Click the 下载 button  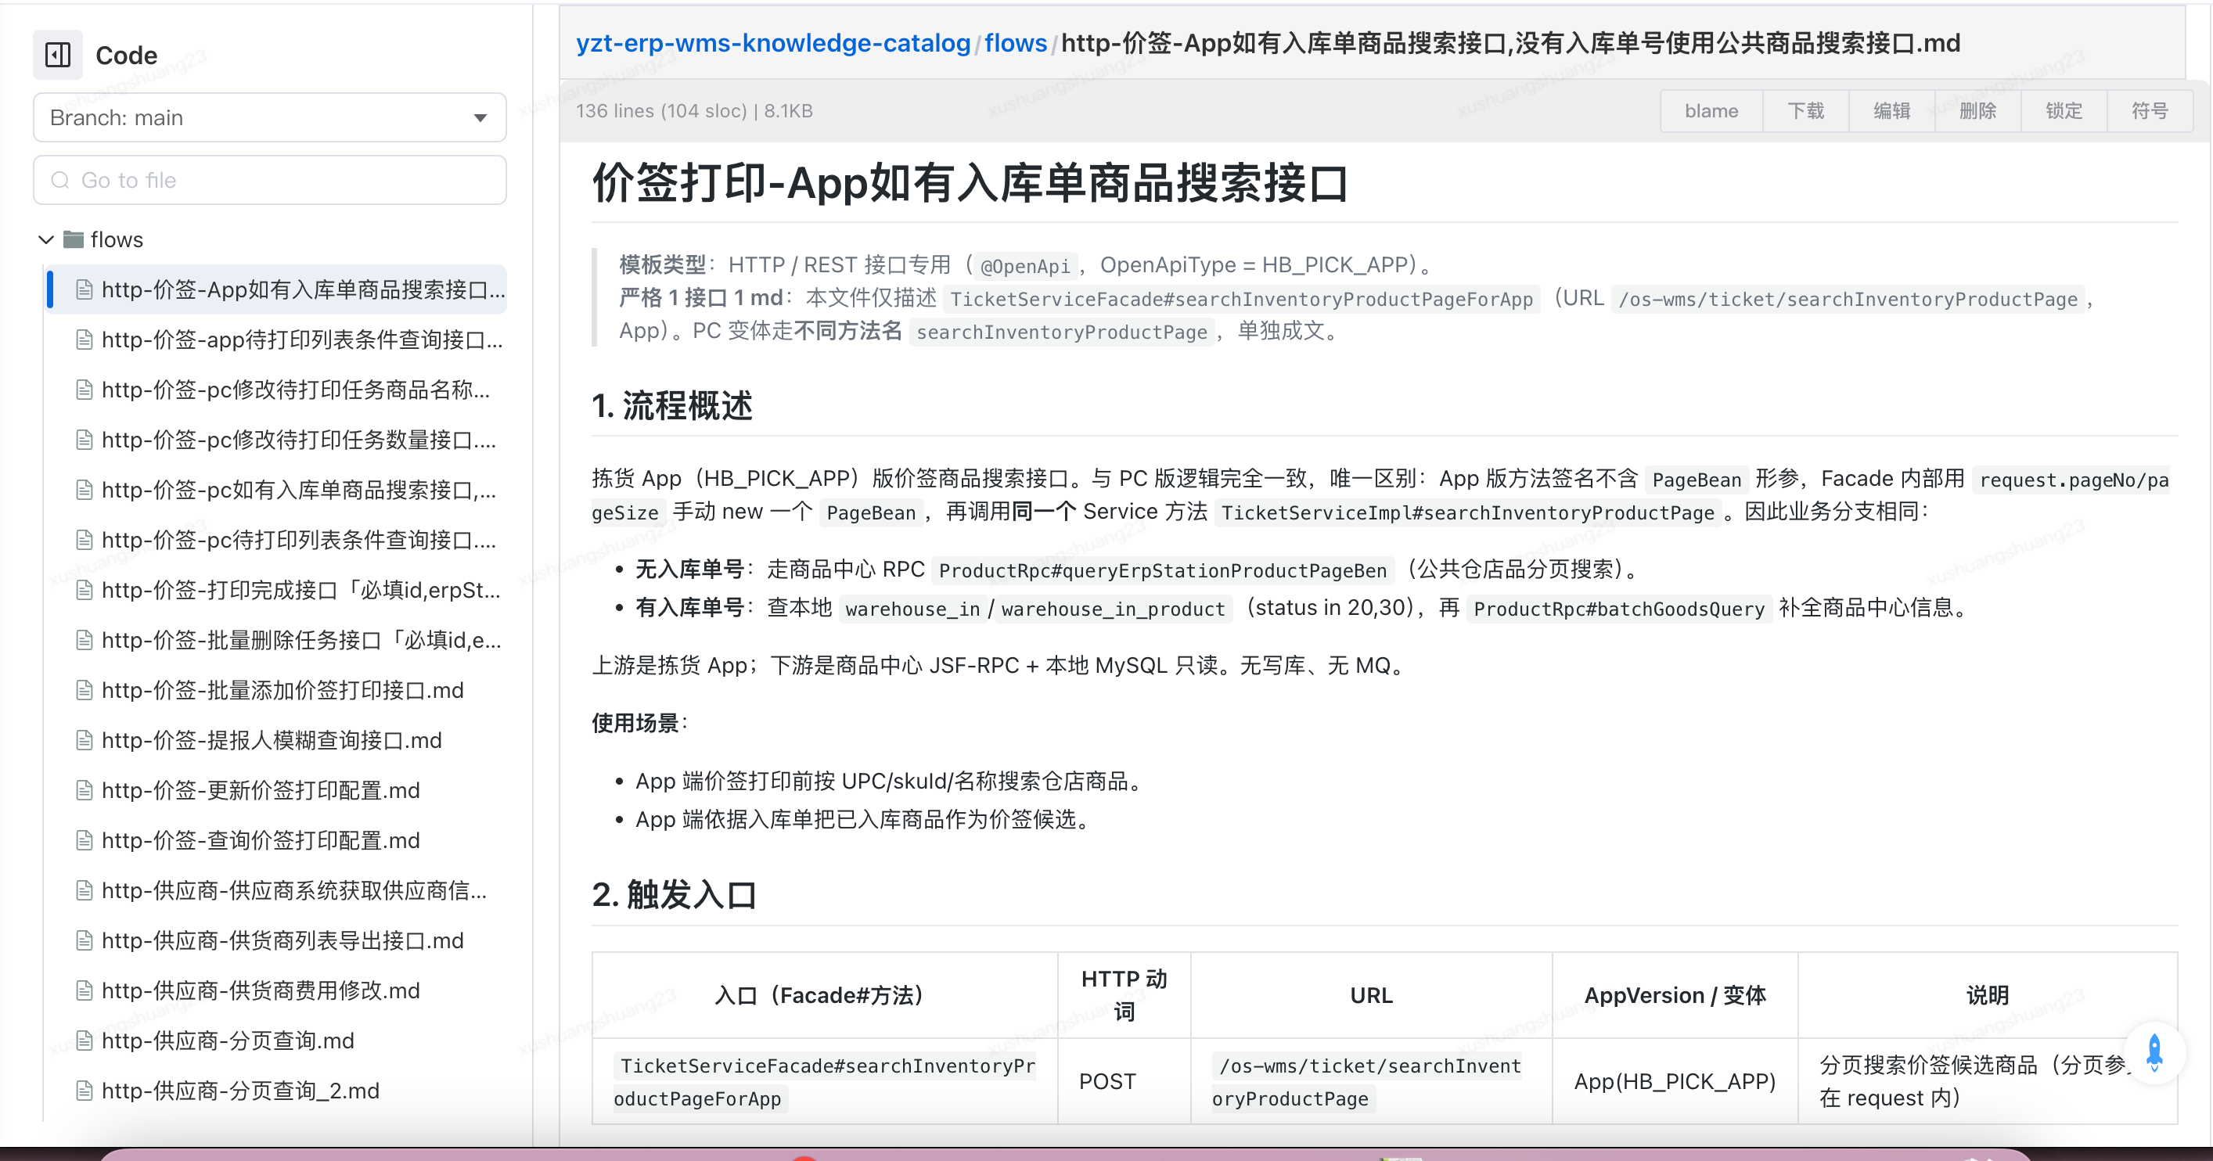1806,111
